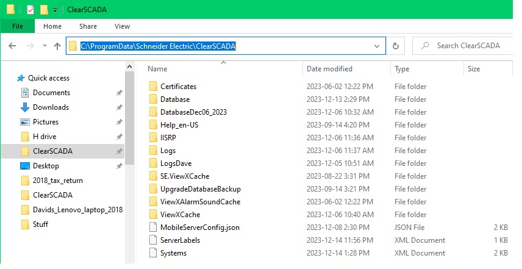Click the MobileServerConfig.json file icon
The height and width of the screenshot is (269, 522).
[153, 228]
